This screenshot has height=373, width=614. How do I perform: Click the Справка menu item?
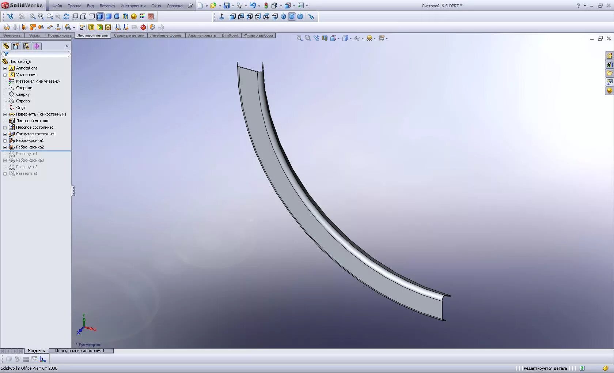(174, 6)
